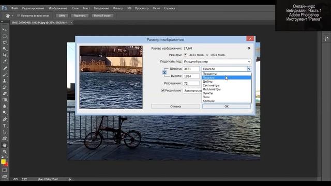Choose Миллиметры from units list
This screenshot has width=331, height=186.
click(x=227, y=89)
